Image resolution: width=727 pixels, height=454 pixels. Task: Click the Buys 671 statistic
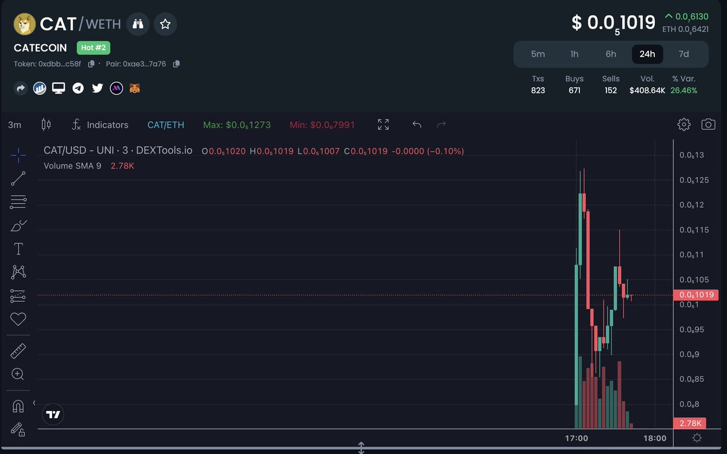(574, 85)
